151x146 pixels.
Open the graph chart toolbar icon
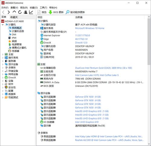[x=31, y=12]
